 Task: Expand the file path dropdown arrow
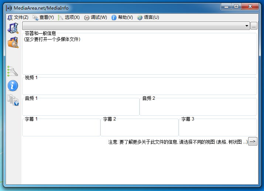tap(247, 26)
